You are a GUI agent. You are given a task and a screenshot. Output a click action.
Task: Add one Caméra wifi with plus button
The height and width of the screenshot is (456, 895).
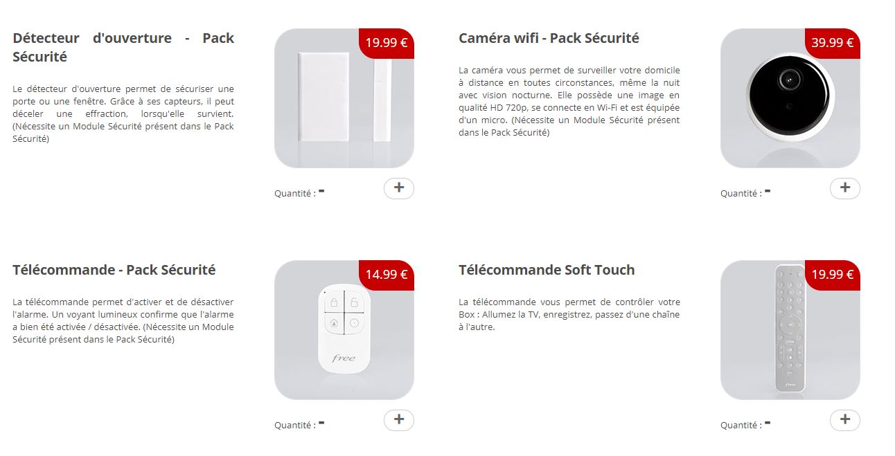[844, 188]
